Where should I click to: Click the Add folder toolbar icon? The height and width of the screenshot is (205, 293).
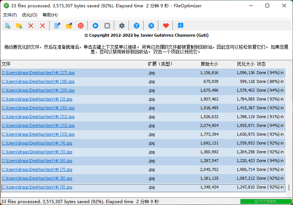19,26
